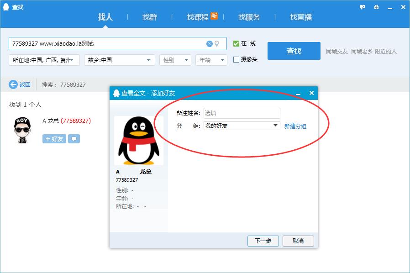Click the chat bubble icon beside add friend

pyautogui.click(x=74, y=139)
